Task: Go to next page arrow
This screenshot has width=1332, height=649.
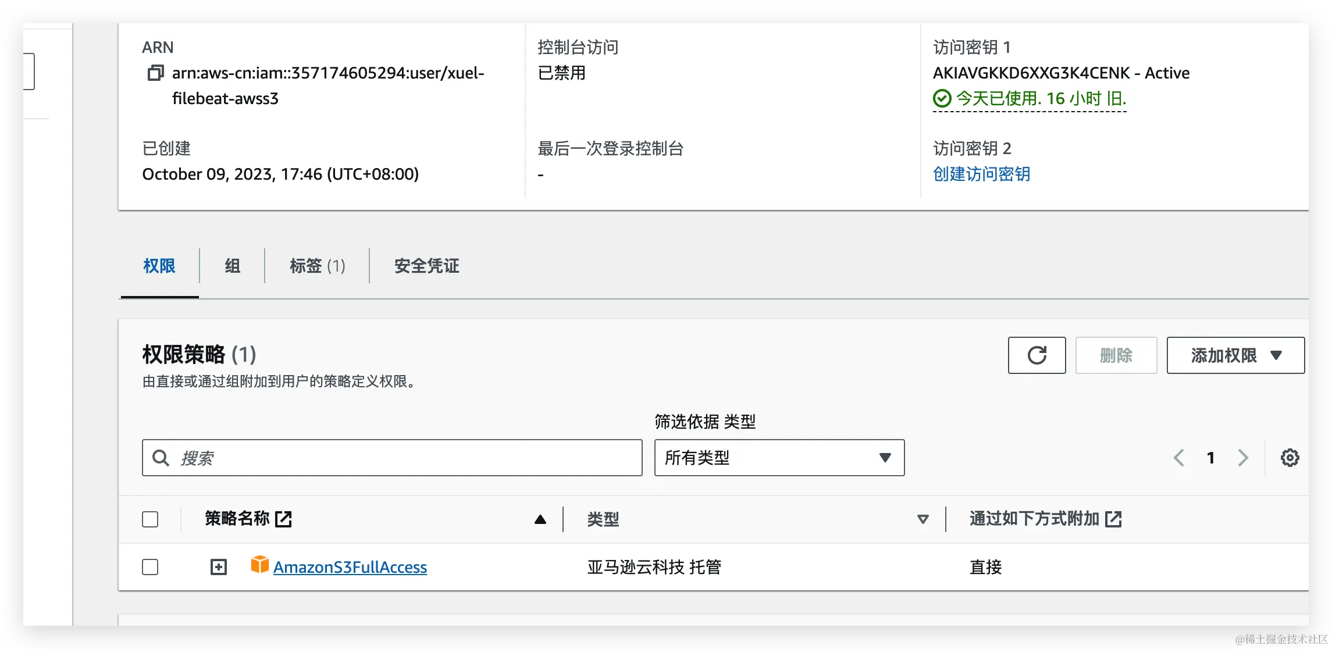Action: (x=1243, y=458)
